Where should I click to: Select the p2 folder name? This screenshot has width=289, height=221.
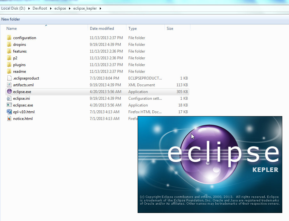[15, 58]
